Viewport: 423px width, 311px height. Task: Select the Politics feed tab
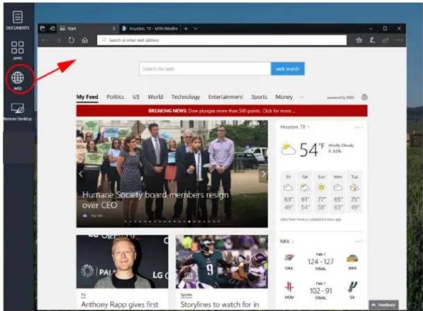(x=115, y=97)
